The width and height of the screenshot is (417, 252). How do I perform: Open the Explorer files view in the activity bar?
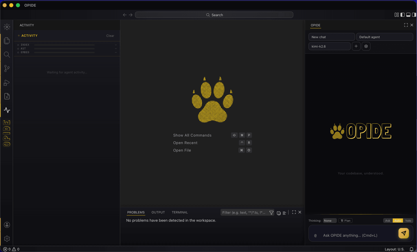click(7, 41)
